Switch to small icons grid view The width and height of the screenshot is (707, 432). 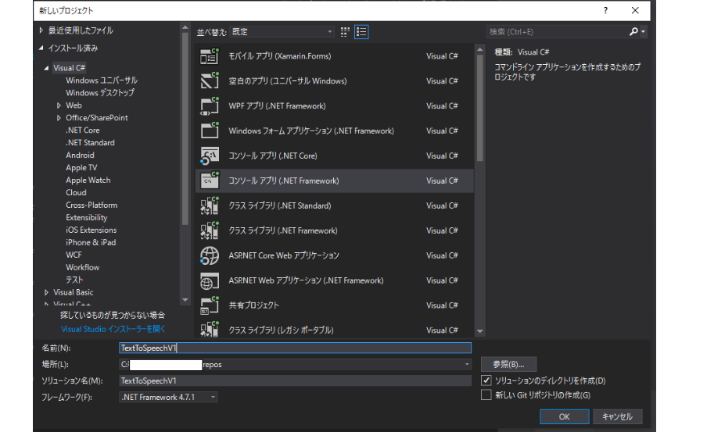point(345,32)
